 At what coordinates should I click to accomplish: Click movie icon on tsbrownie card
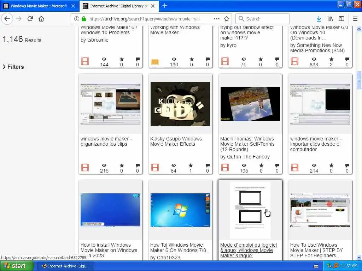(85, 61)
